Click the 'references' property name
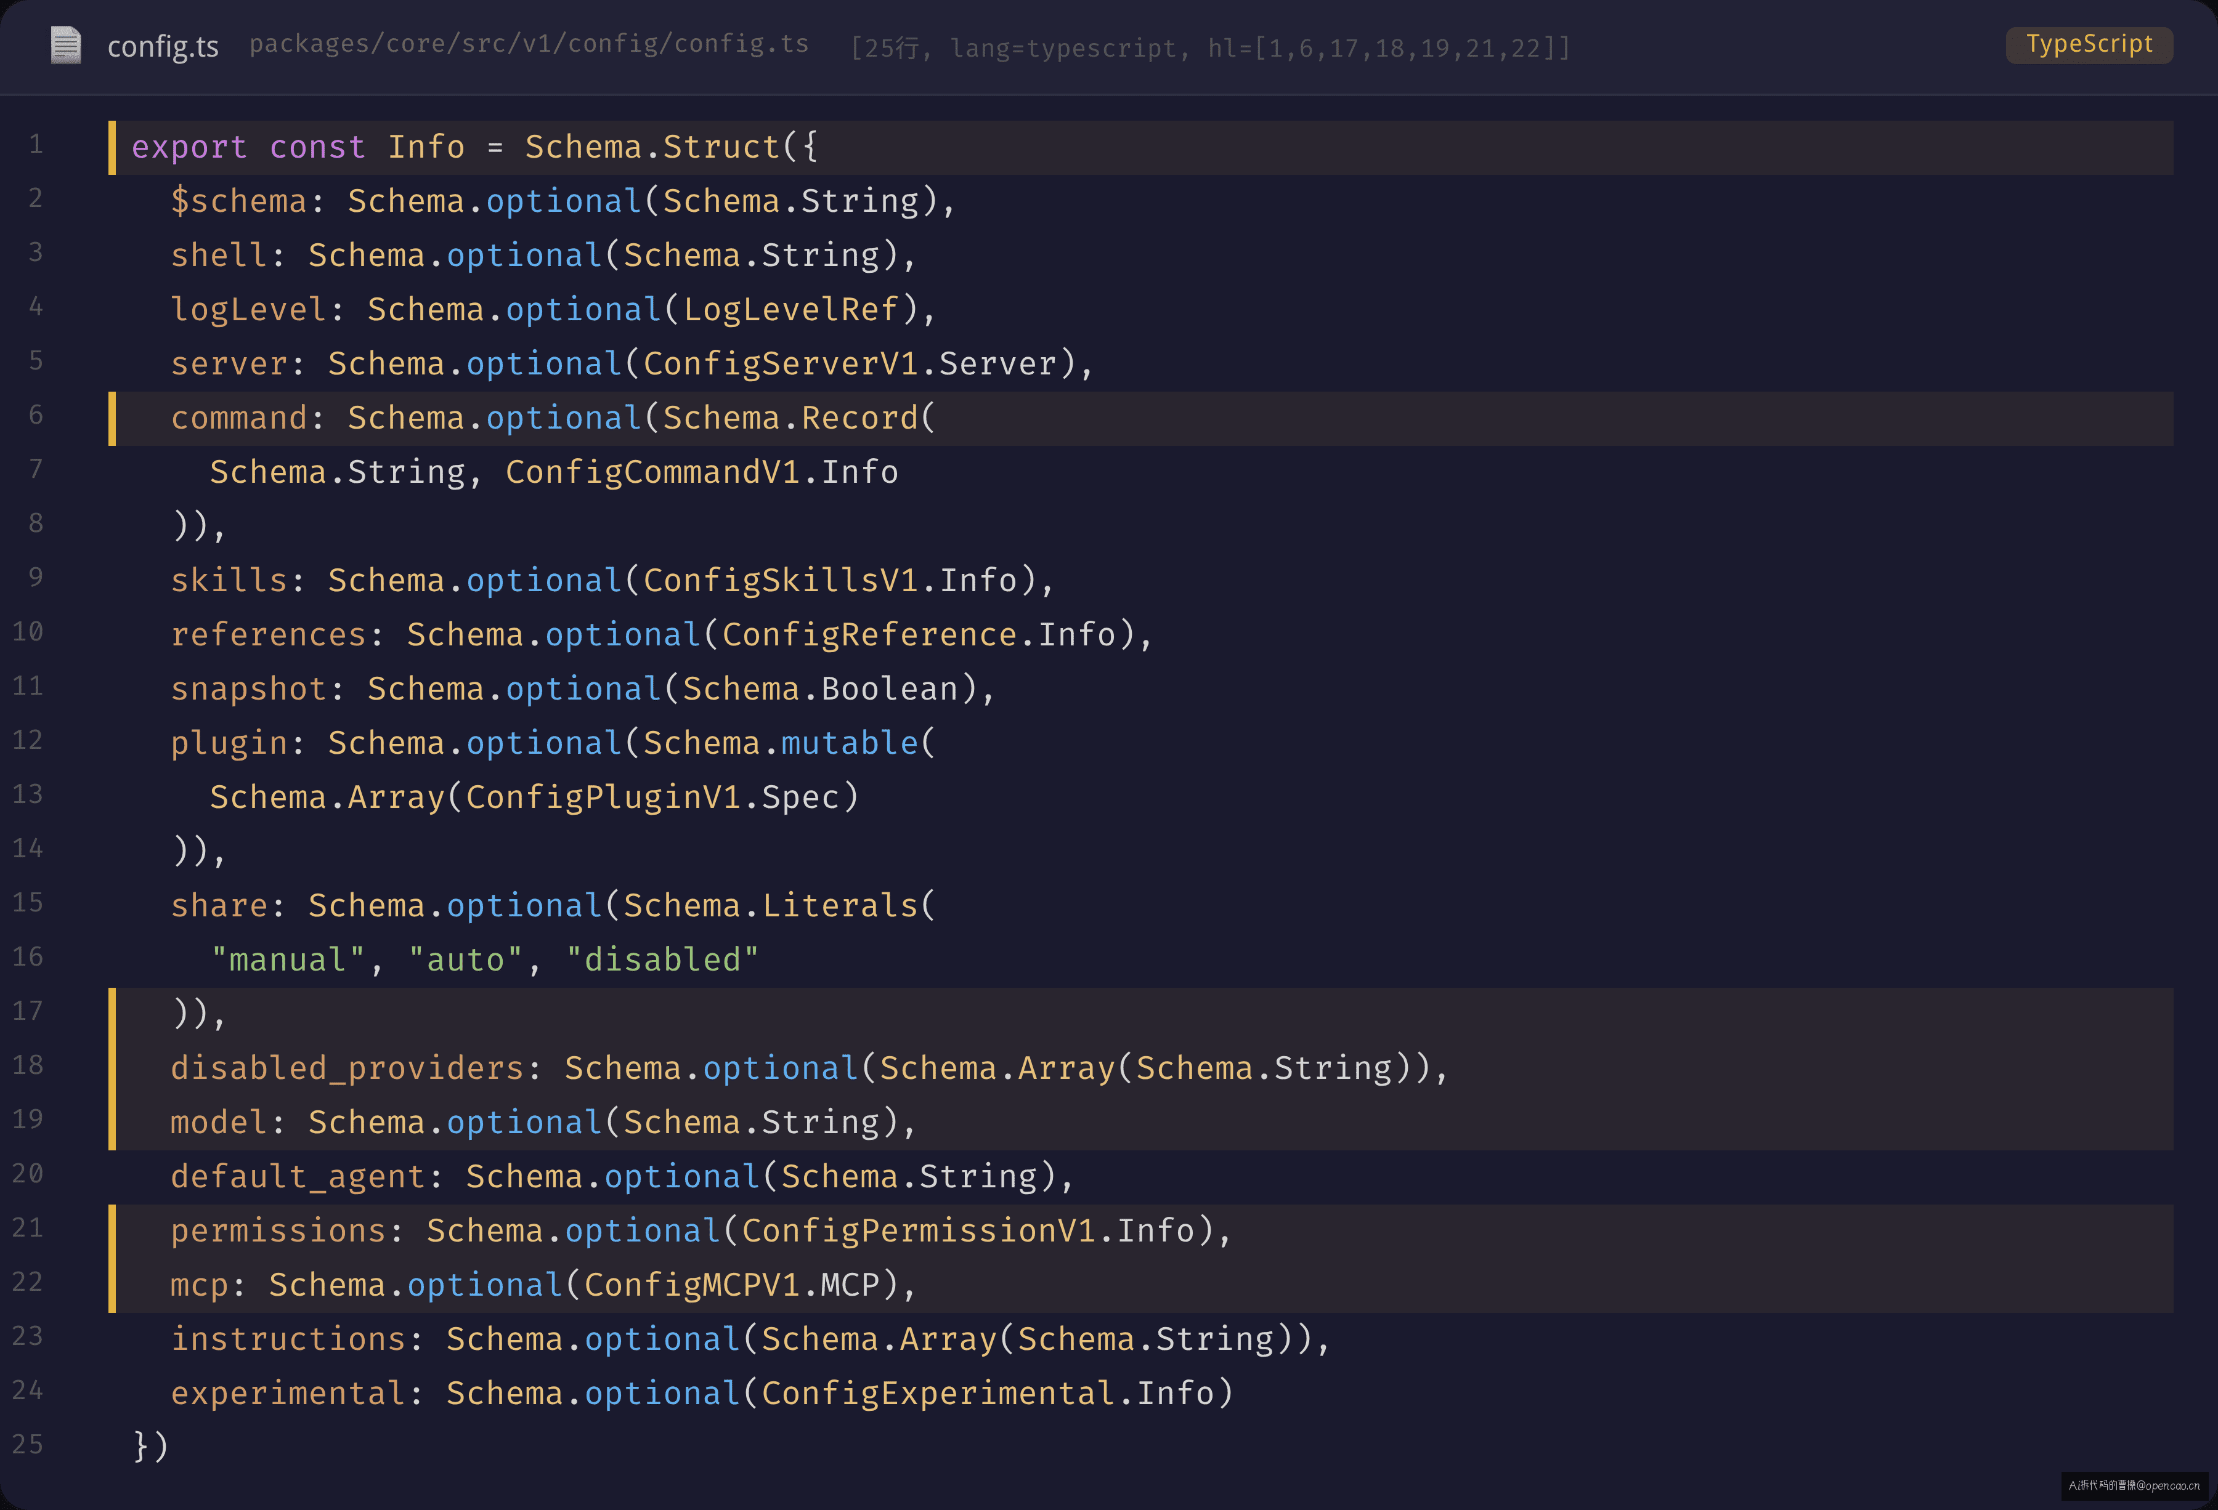This screenshot has height=1510, width=2218. pos(268,636)
